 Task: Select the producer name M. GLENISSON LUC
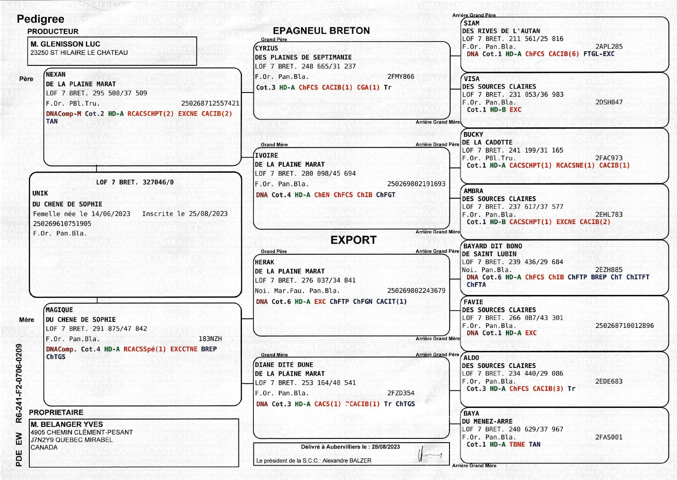coord(65,44)
